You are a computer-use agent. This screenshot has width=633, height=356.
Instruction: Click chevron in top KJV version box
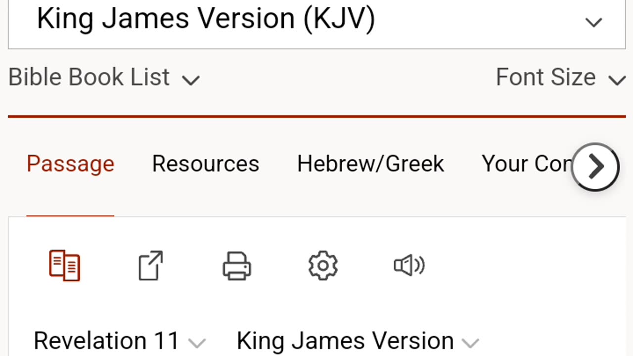coord(593,22)
